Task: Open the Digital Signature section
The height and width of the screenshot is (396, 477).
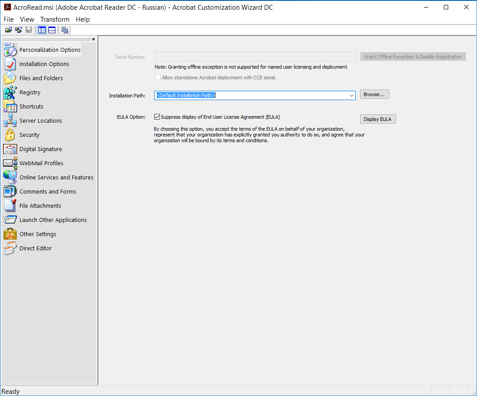Action: point(33,149)
